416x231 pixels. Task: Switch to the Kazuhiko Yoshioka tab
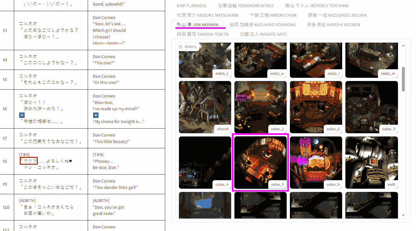click(262, 25)
